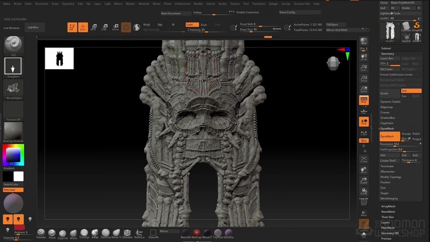Open the BrushAlpha selector

13,88
